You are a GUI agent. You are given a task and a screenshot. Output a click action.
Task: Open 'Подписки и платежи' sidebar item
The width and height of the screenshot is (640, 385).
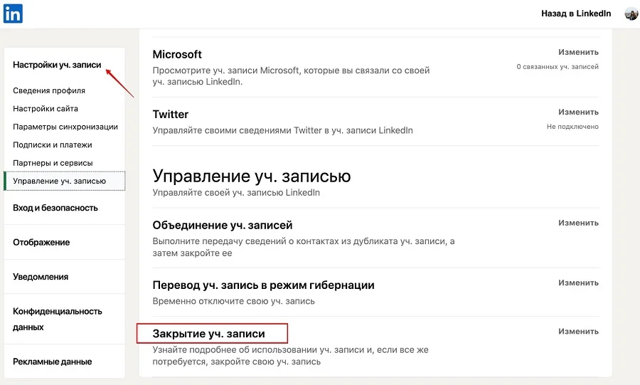tap(53, 144)
